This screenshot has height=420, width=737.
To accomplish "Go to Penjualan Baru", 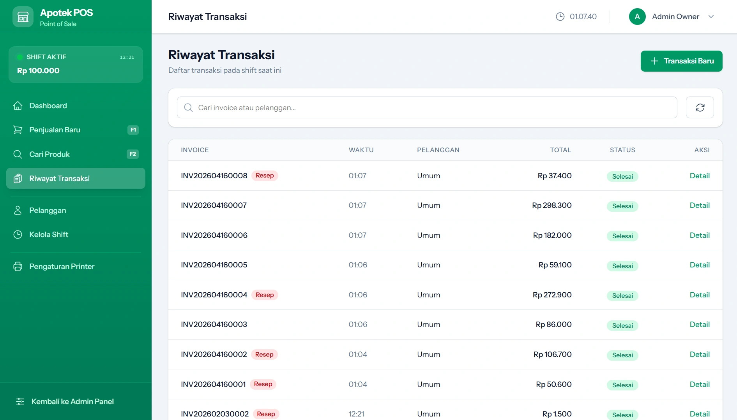I will pos(76,130).
